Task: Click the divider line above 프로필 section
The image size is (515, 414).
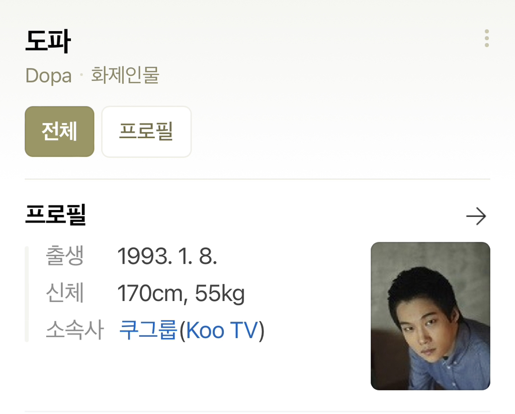Action: tap(257, 179)
